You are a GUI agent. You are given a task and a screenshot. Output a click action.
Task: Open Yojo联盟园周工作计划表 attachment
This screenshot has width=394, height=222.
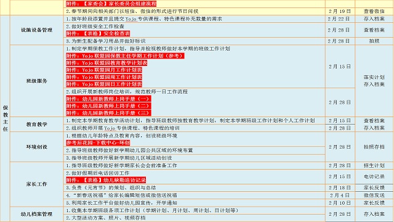(104, 76)
